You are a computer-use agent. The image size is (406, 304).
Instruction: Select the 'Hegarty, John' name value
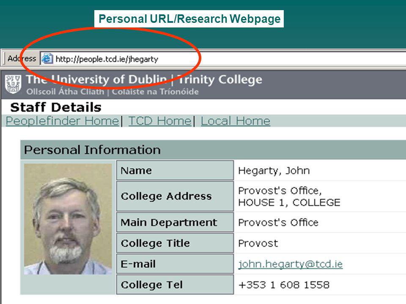tap(274, 171)
